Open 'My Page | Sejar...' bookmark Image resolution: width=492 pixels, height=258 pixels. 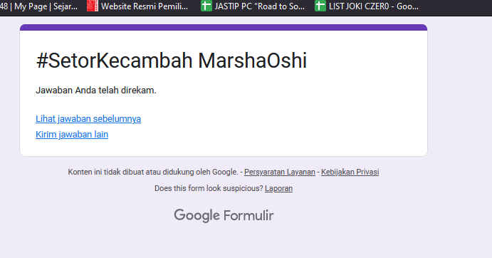click(x=38, y=6)
